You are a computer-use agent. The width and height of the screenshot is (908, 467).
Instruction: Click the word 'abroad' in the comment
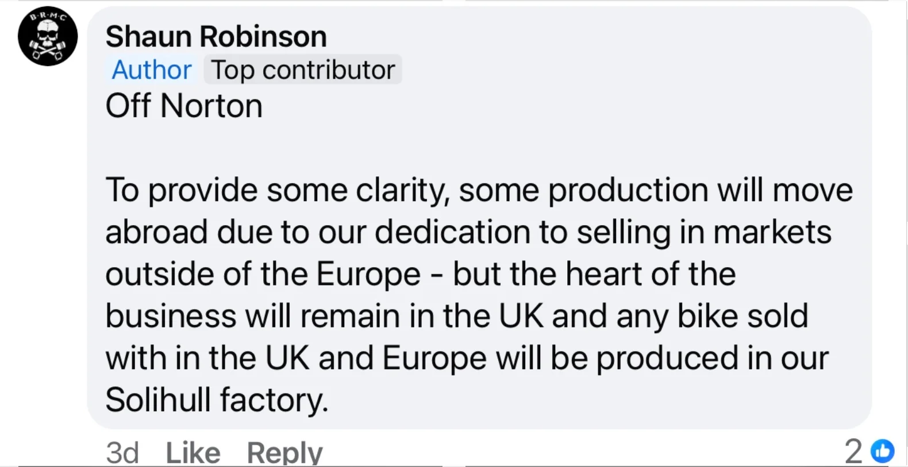click(156, 233)
